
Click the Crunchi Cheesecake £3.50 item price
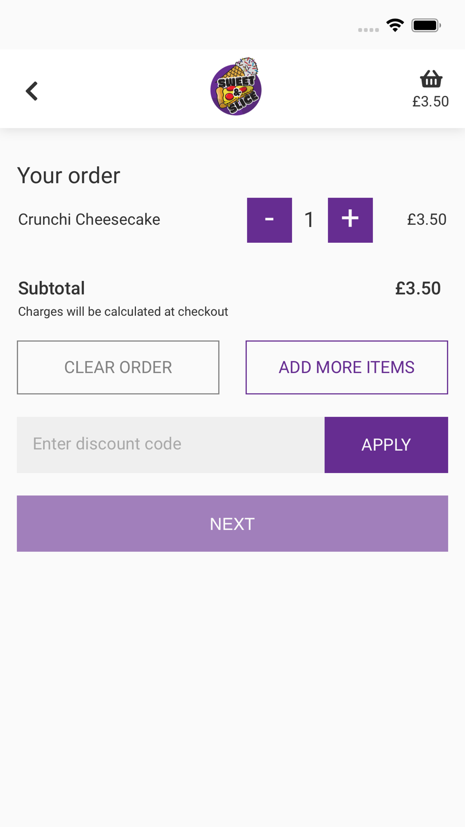click(426, 220)
